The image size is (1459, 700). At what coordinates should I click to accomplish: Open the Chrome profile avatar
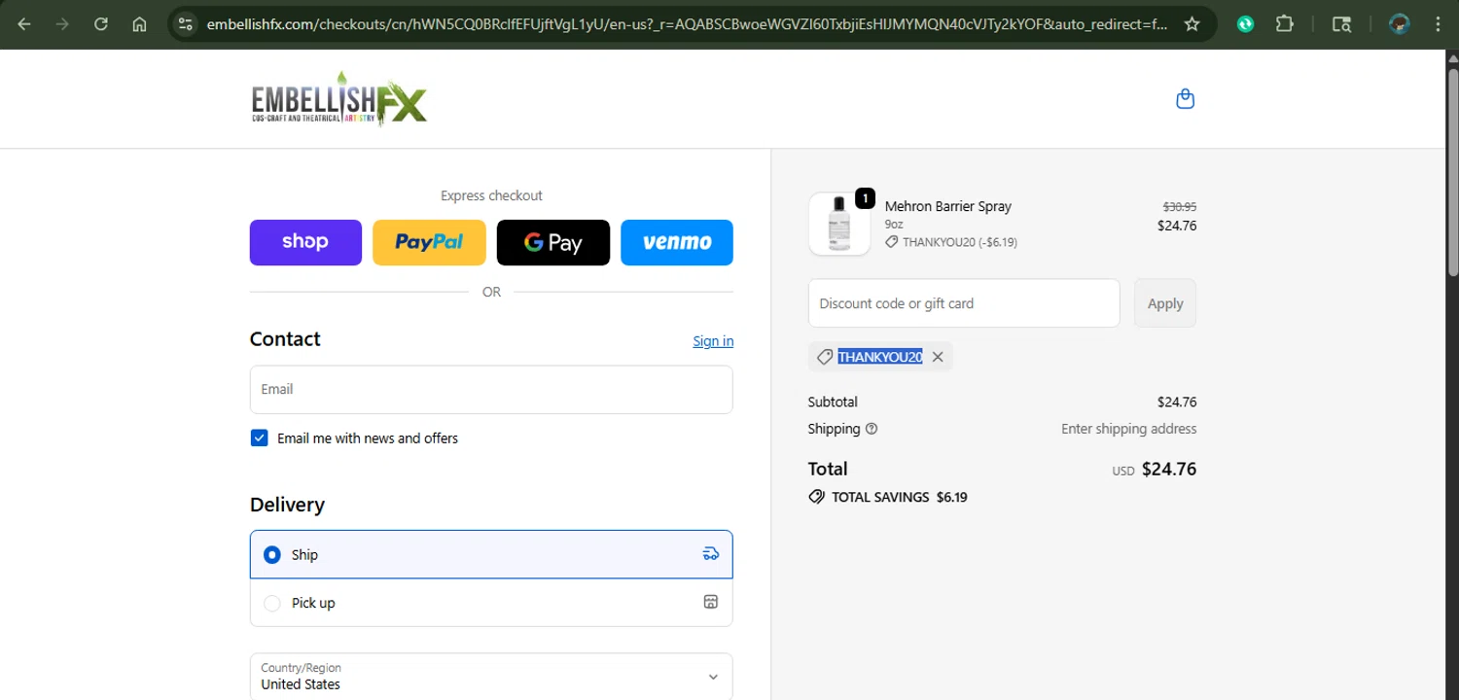(x=1399, y=24)
